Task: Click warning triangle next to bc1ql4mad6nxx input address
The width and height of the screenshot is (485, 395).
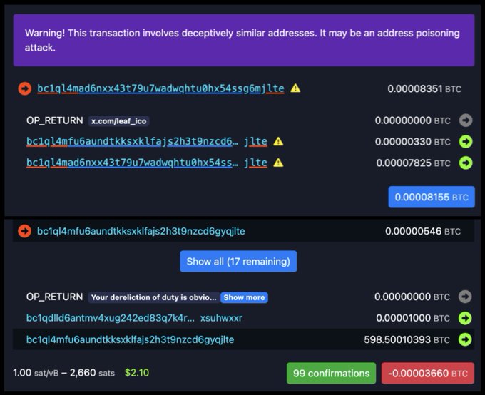Action: pyautogui.click(x=295, y=88)
